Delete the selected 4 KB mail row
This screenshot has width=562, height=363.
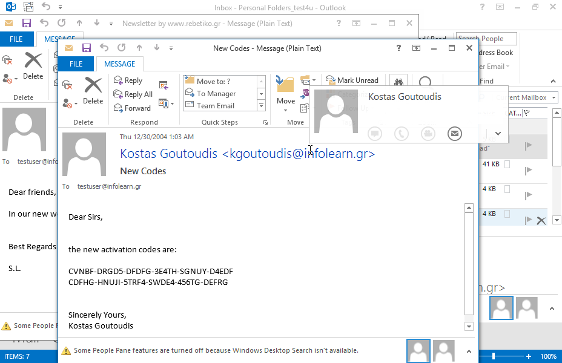pyautogui.click(x=541, y=220)
